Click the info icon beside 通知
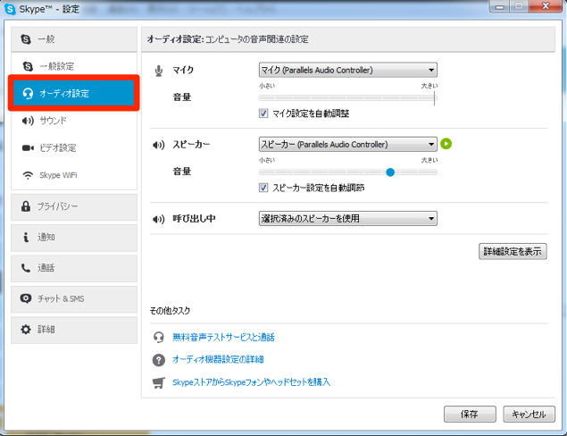The image size is (567, 436). point(26,237)
